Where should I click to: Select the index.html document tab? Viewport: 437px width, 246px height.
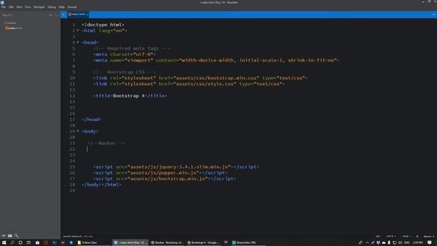point(78,14)
